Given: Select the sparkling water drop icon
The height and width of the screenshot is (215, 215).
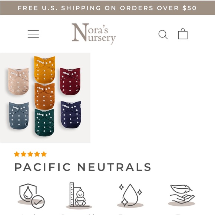Looking at the screenshot, I should point(130,195).
